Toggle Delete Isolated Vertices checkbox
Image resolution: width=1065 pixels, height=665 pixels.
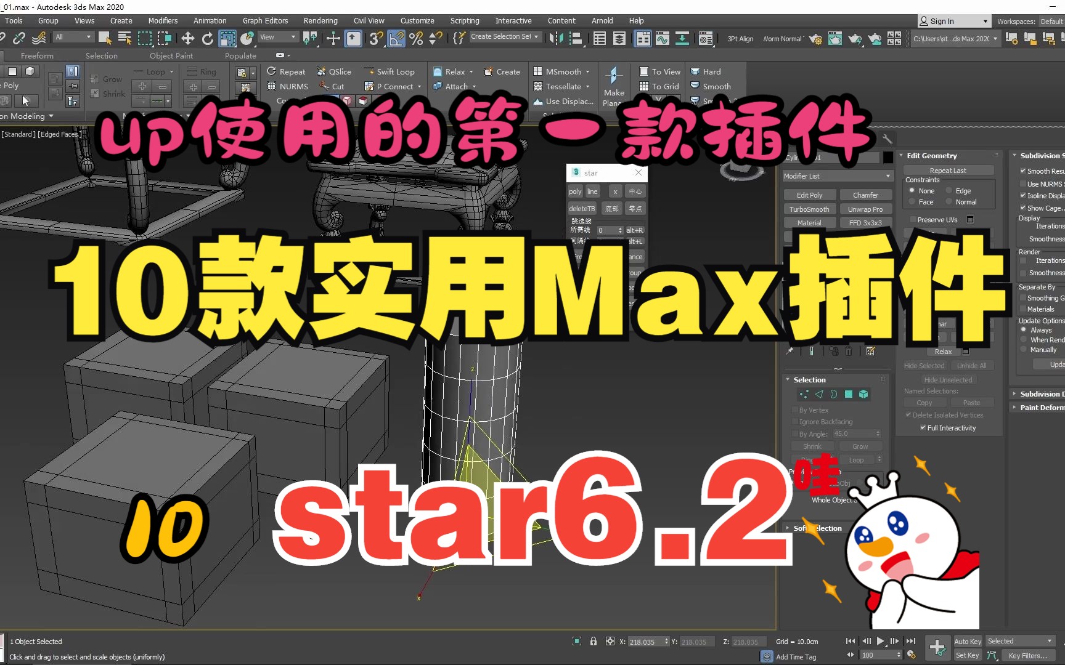908,415
